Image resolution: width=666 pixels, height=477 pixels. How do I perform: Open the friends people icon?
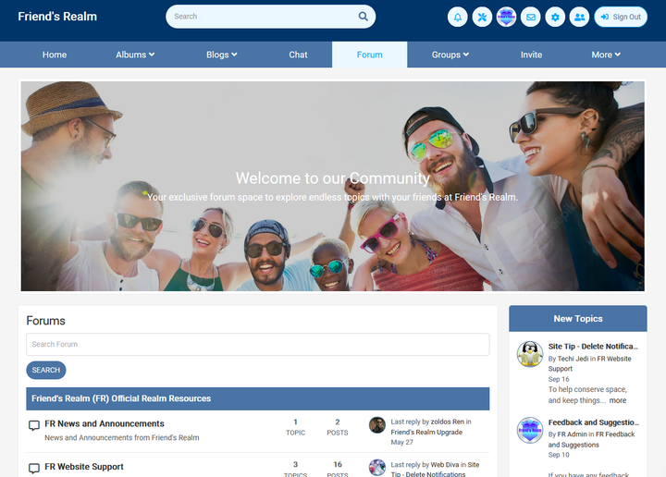579,17
